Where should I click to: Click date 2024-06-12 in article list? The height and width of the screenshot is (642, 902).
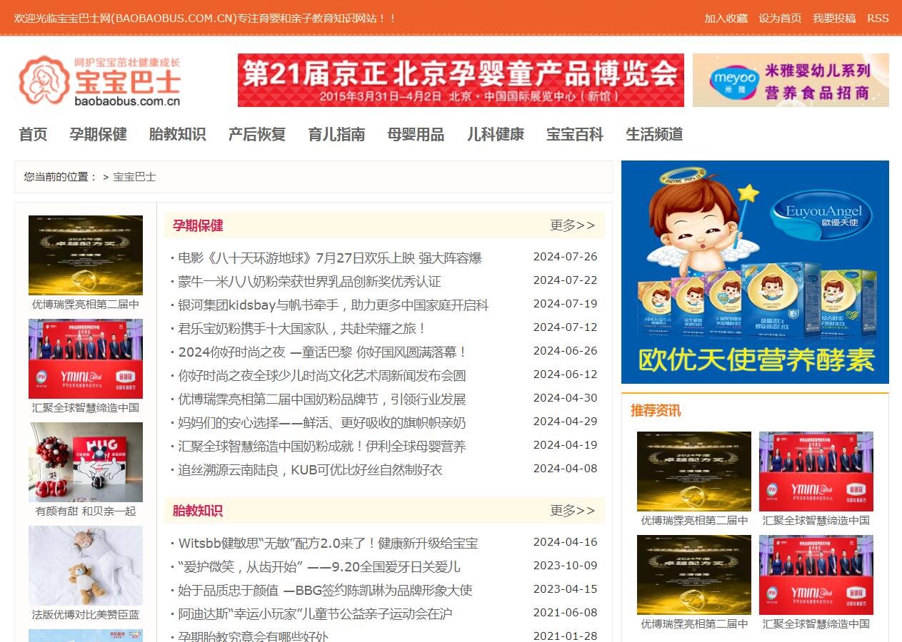[x=565, y=374]
